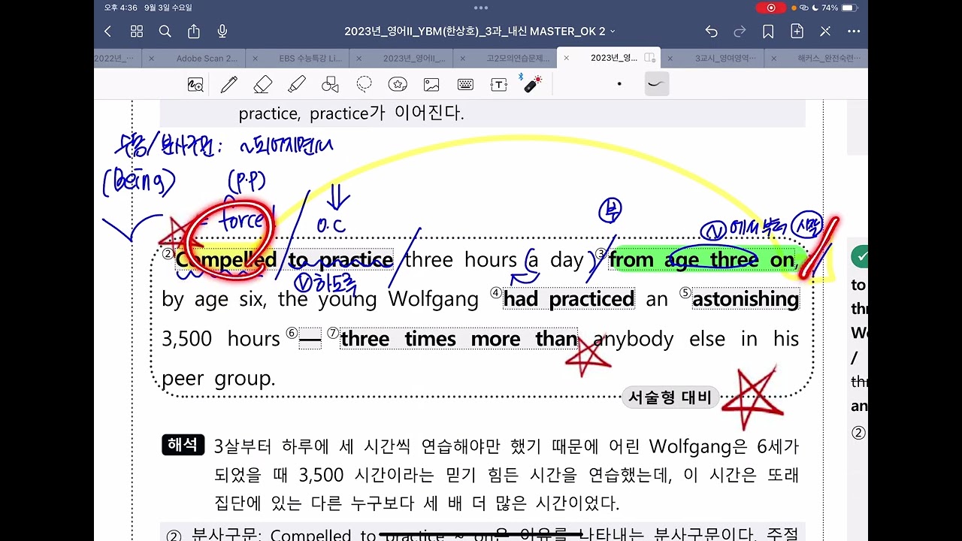This screenshot has height=541, width=962.
Task: Tap the 서술형 대비 label
Action: coord(670,397)
